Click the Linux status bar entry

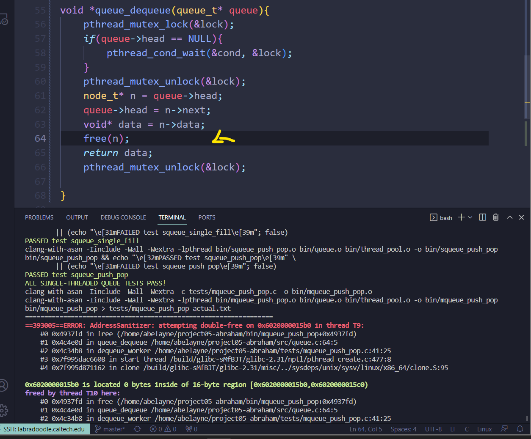[x=484, y=429]
